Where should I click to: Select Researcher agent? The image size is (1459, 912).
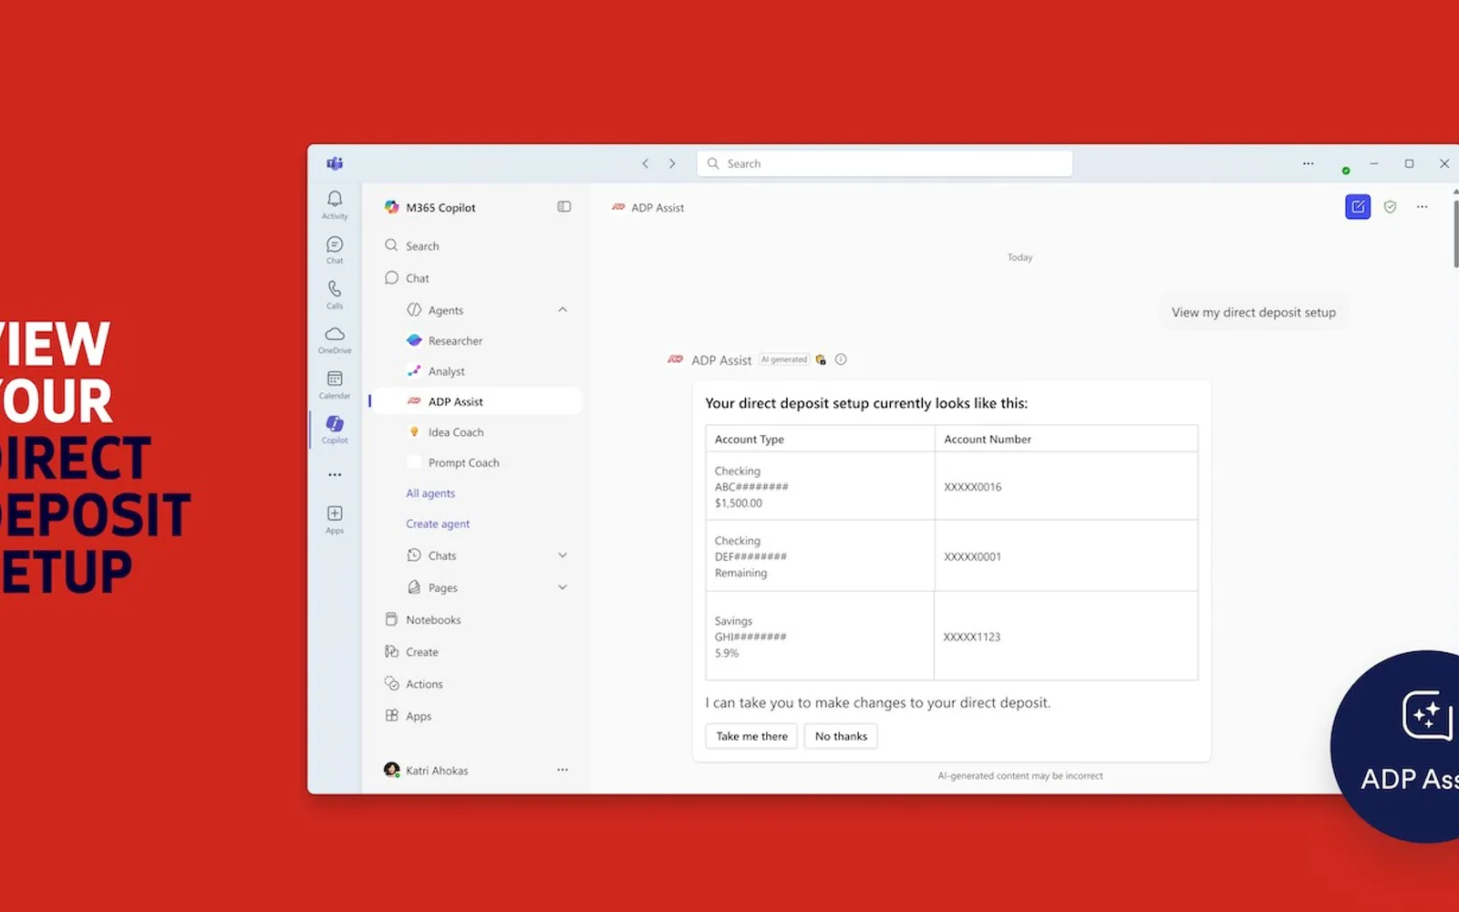click(x=477, y=341)
